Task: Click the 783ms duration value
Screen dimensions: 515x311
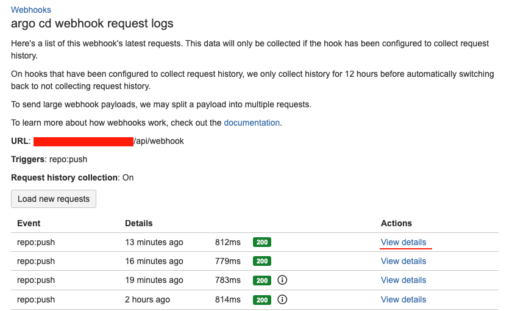Action: tap(227, 280)
